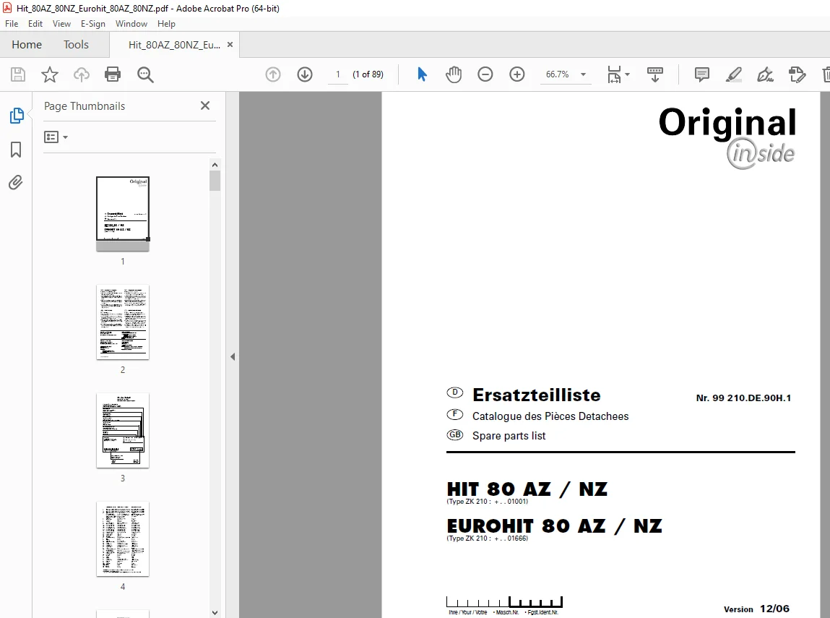Click the 'EUROHIT 80 AZ / NZ' title
This screenshot has height=618, width=830.
(554, 526)
